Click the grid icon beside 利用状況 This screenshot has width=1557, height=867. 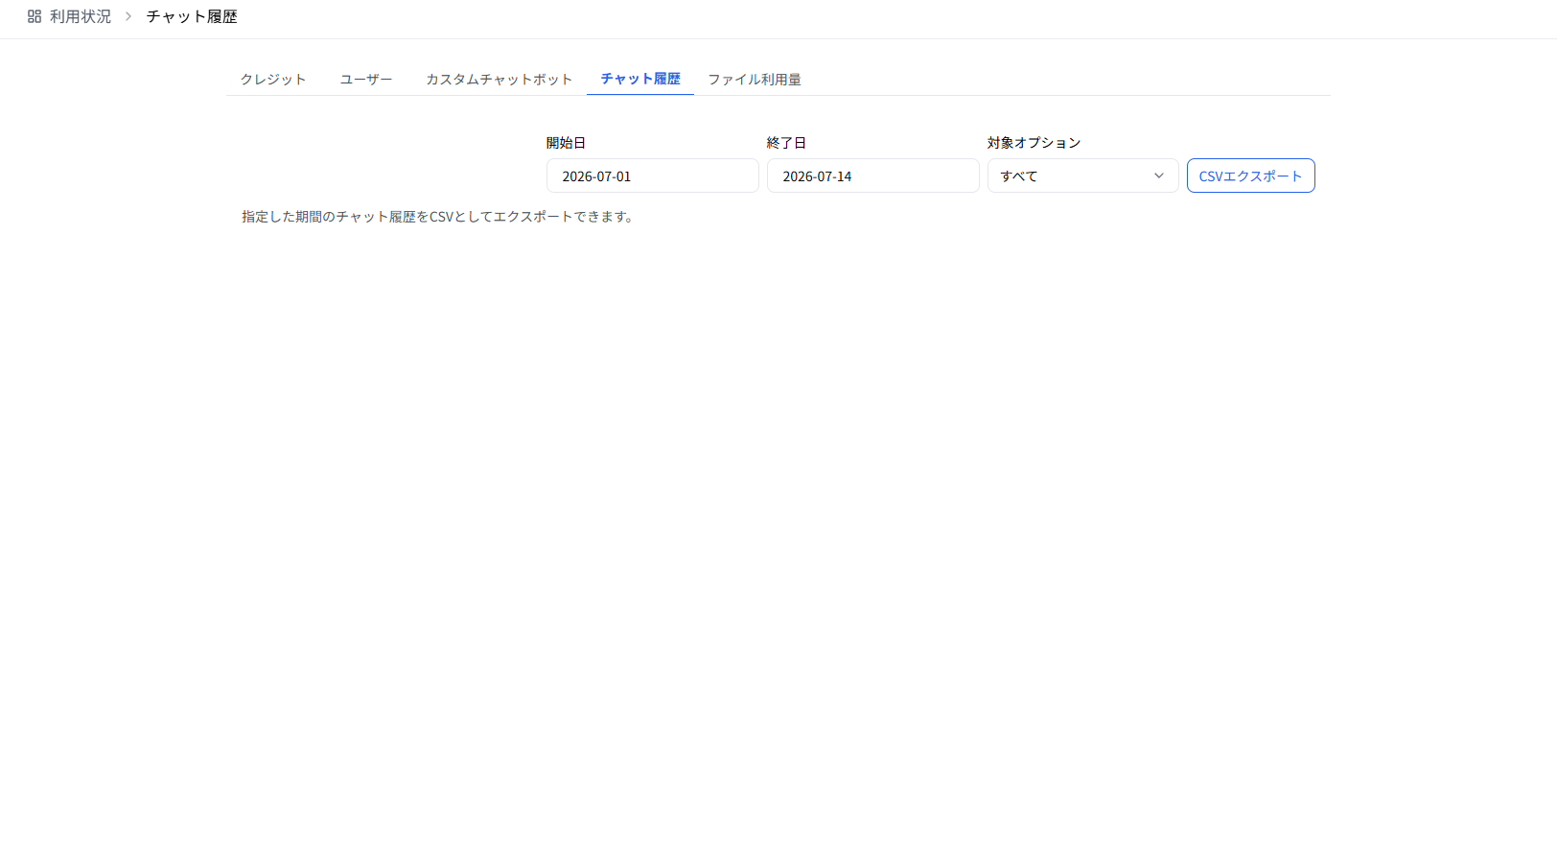35,16
